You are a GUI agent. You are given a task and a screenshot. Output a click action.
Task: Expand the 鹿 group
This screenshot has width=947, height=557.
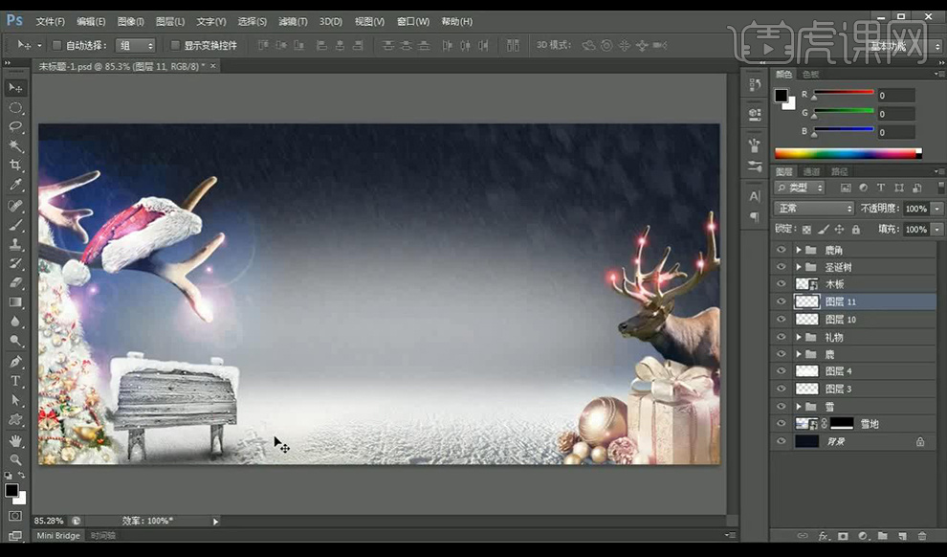799,354
